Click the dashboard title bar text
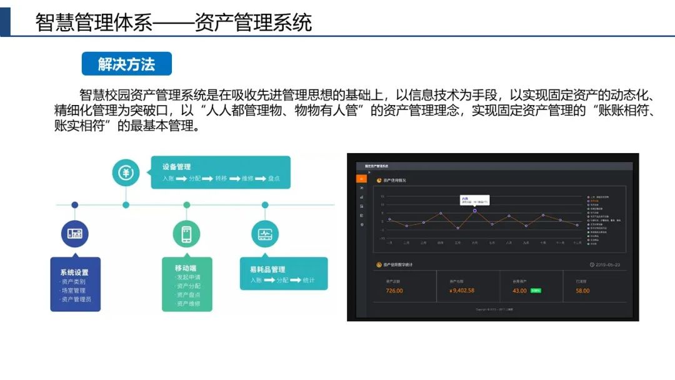Viewport: 675px width, 380px height. (377, 166)
